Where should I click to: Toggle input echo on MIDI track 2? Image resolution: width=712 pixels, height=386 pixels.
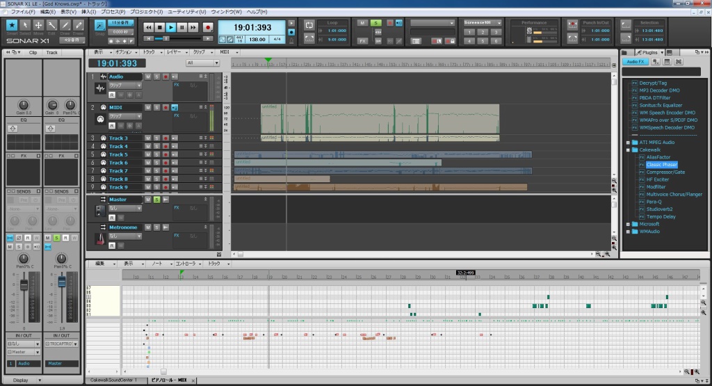click(x=175, y=108)
